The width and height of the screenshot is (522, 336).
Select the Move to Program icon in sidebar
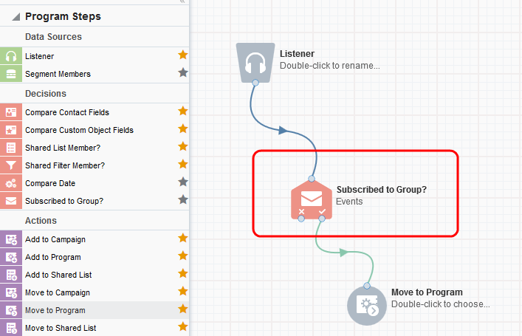11,310
